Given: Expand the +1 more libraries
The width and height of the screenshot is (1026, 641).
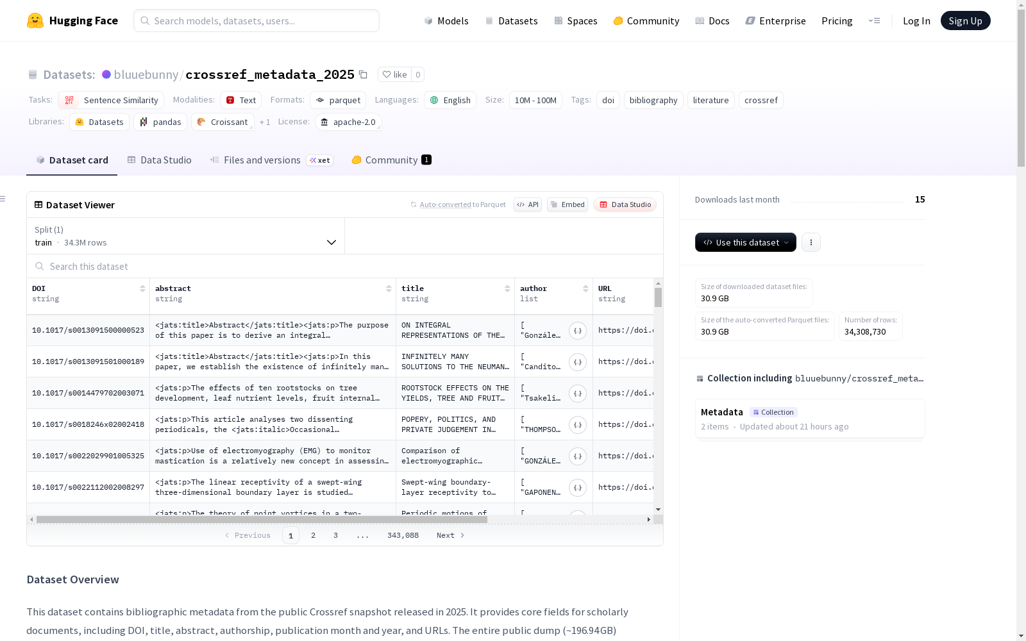Looking at the screenshot, I should (265, 122).
